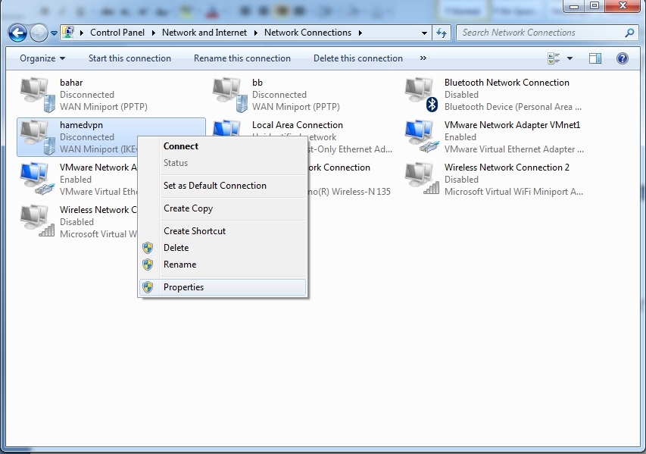Click Rename this connection

pos(242,58)
